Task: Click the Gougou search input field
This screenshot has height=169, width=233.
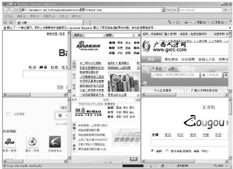Action: point(190,143)
